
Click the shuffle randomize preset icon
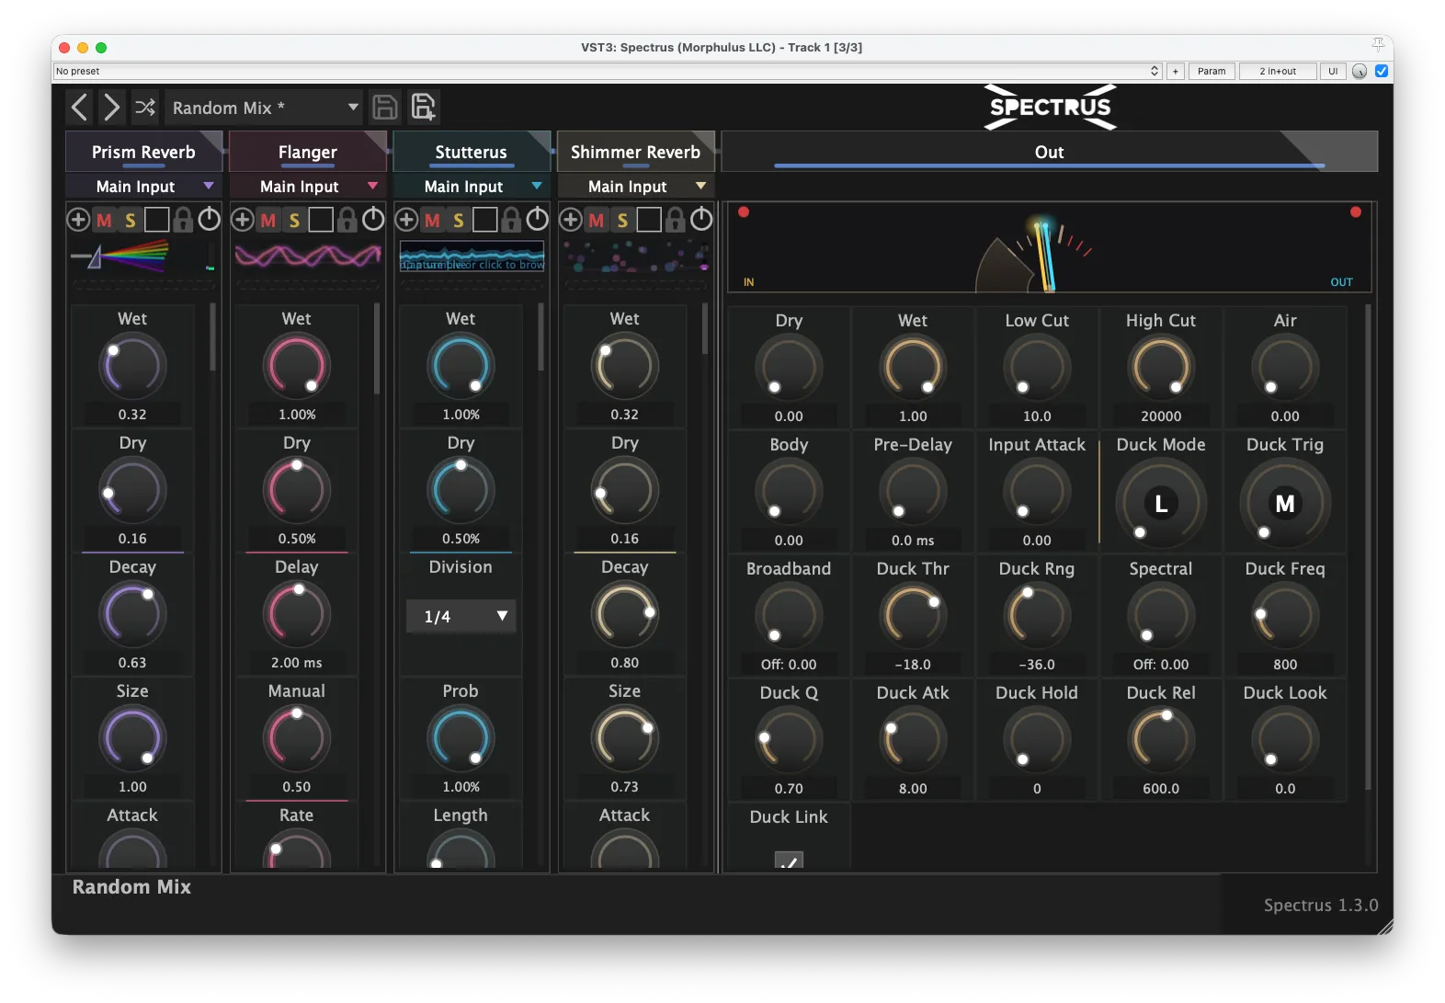(x=145, y=108)
